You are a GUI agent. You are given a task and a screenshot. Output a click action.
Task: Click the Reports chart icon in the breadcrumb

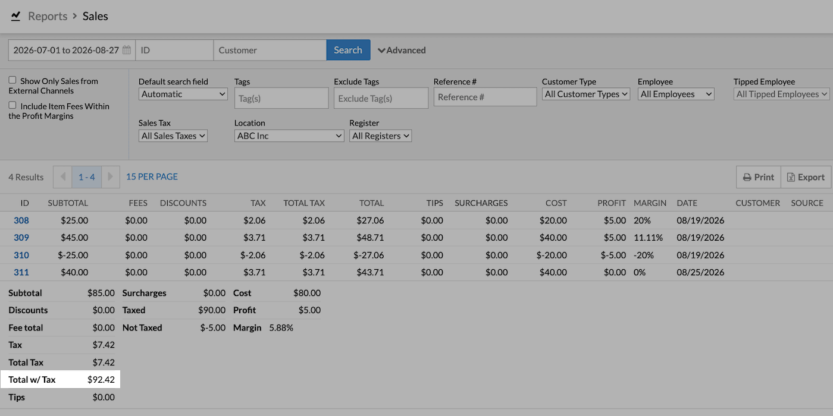[x=15, y=16]
